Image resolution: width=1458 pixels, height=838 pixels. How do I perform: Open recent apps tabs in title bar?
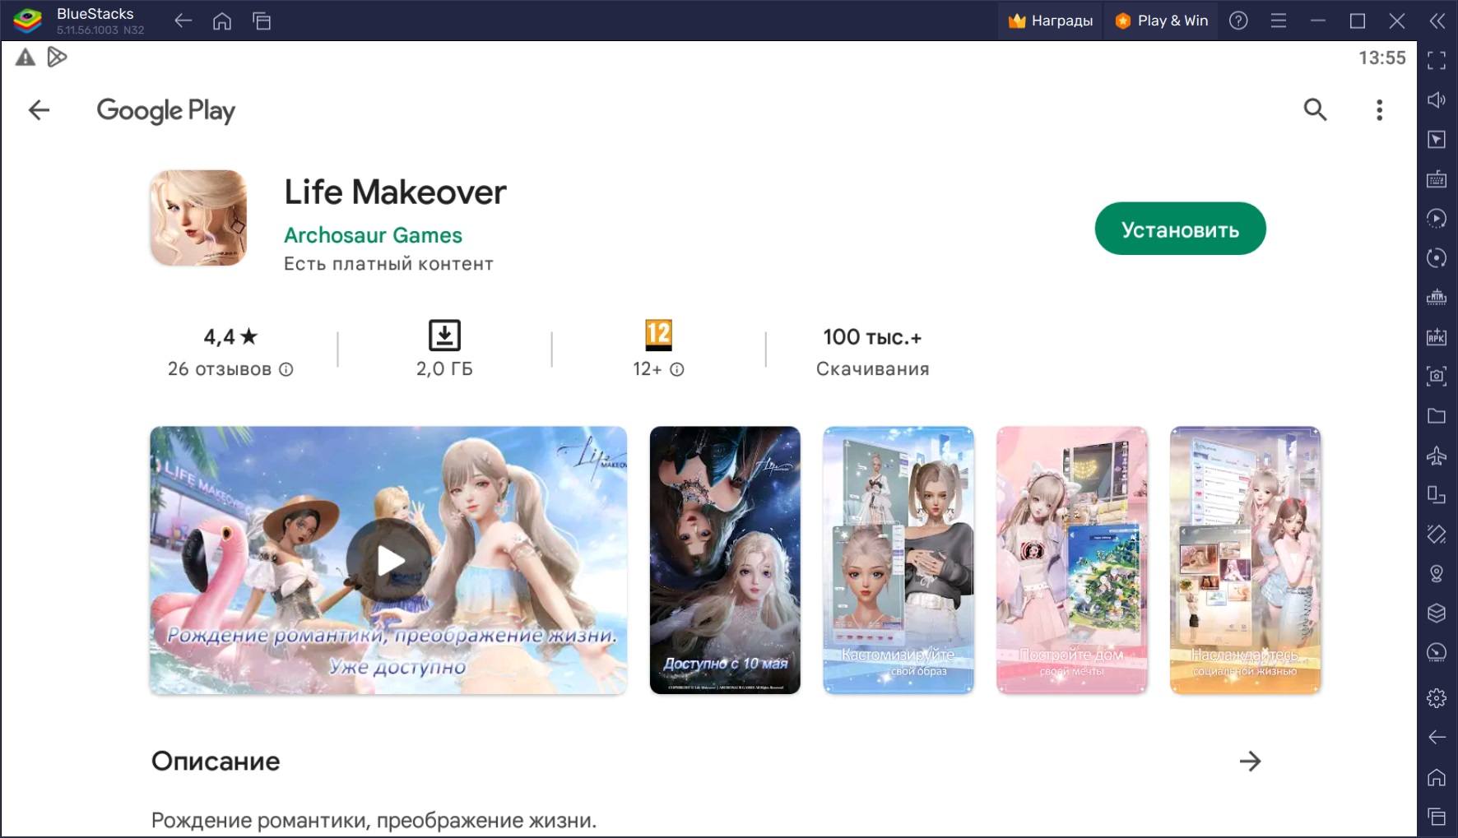point(262,21)
